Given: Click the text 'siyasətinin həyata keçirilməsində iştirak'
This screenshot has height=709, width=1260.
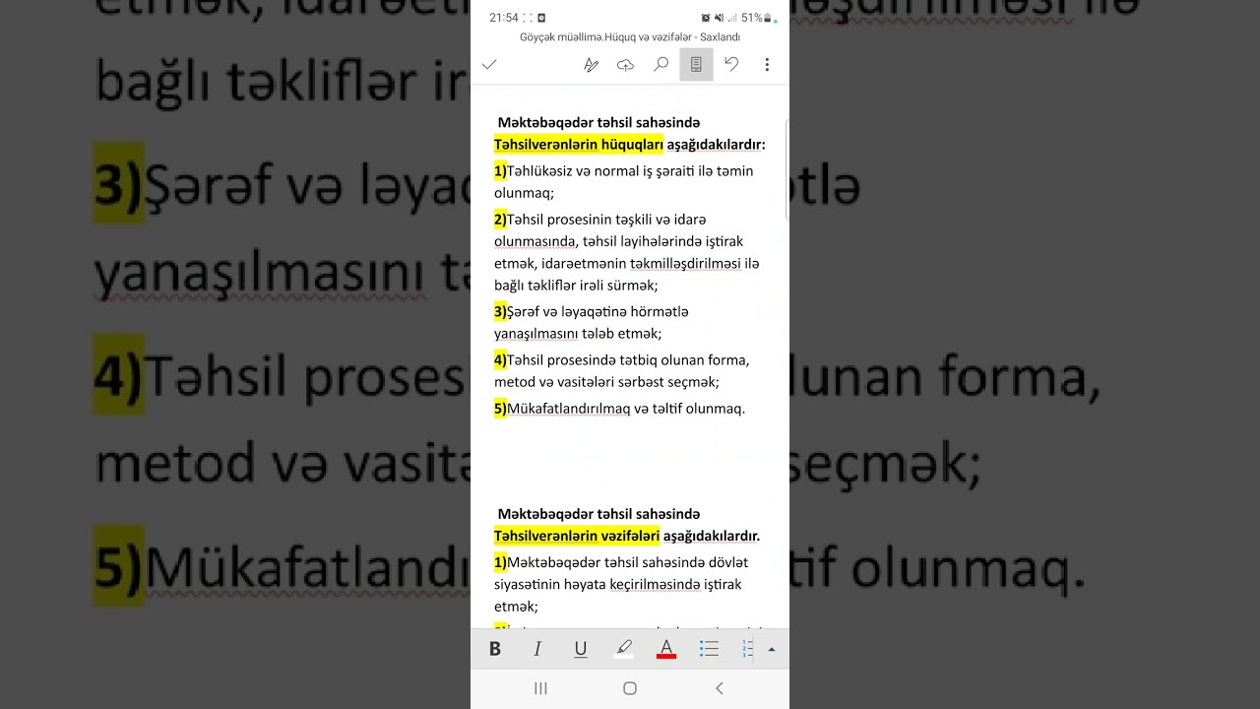Looking at the screenshot, I should tap(618, 585).
